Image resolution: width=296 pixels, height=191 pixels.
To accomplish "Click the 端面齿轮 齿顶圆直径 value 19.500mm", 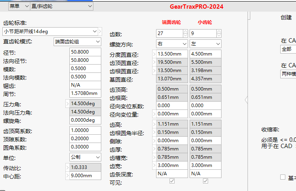I will coord(172,62).
